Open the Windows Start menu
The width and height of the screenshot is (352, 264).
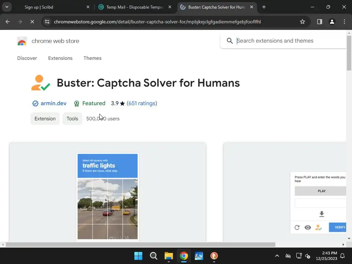[138, 256]
